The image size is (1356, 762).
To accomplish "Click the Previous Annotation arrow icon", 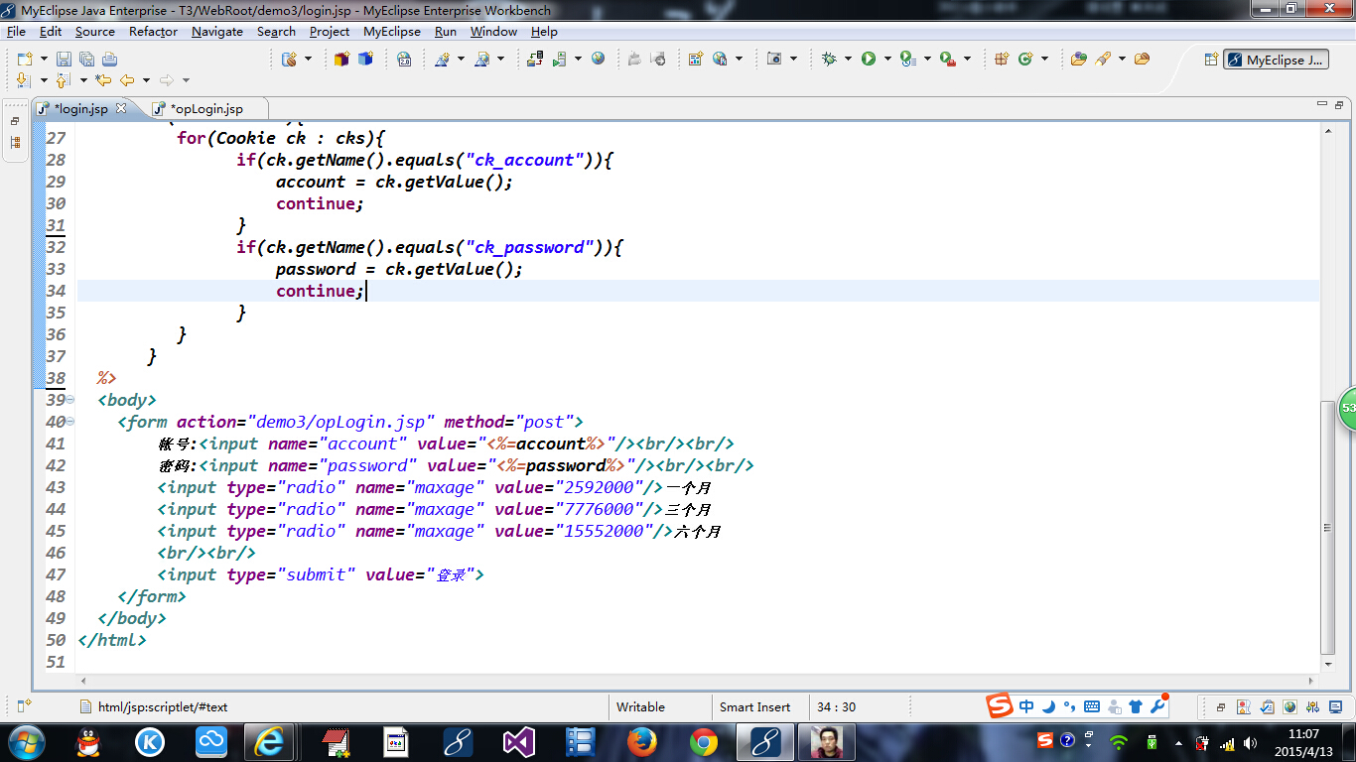I will pos(63,80).
